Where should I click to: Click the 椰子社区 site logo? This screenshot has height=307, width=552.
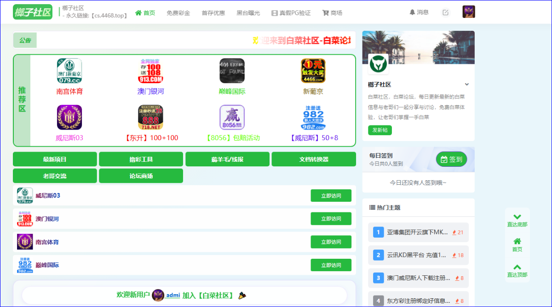click(x=33, y=12)
